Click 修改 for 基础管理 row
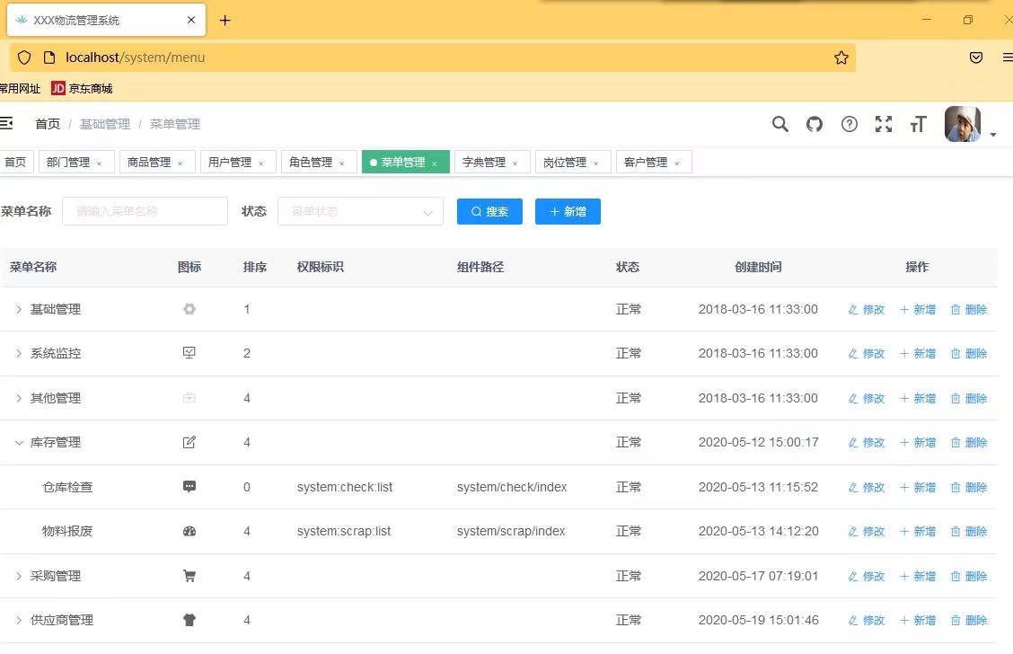Screen dimensions: 1013x654 pos(867,310)
